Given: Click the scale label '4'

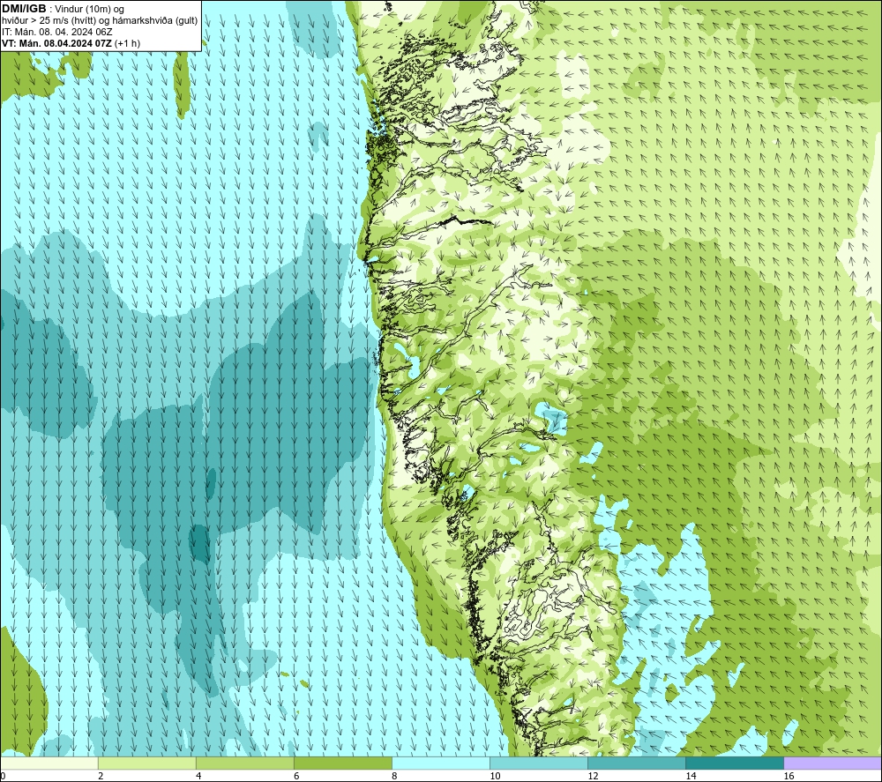Looking at the screenshot, I should [198, 776].
